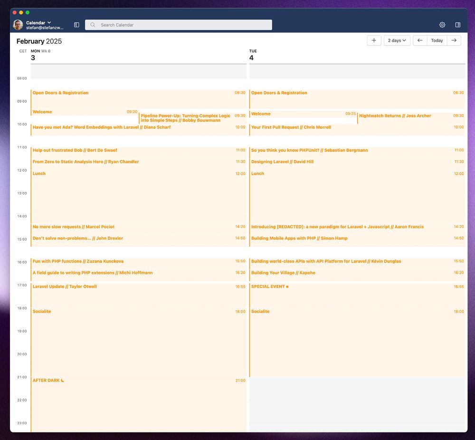
Task: Go to next days with right arrow
Action: coord(454,40)
